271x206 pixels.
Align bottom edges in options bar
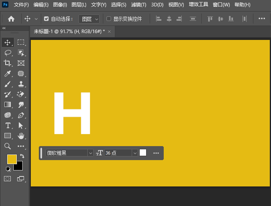(231, 19)
